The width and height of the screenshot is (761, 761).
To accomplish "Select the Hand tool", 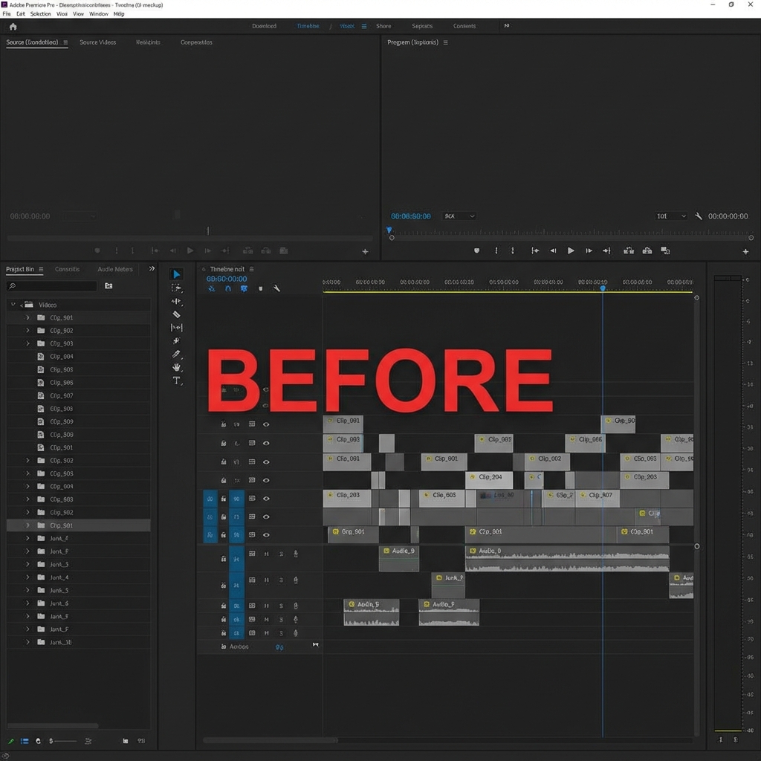I will (x=176, y=366).
